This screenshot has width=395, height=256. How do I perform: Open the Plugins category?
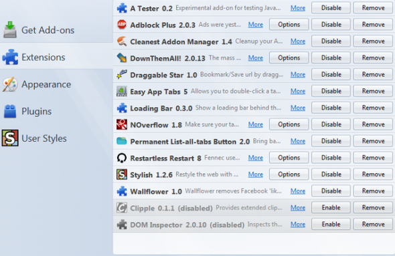click(56, 111)
